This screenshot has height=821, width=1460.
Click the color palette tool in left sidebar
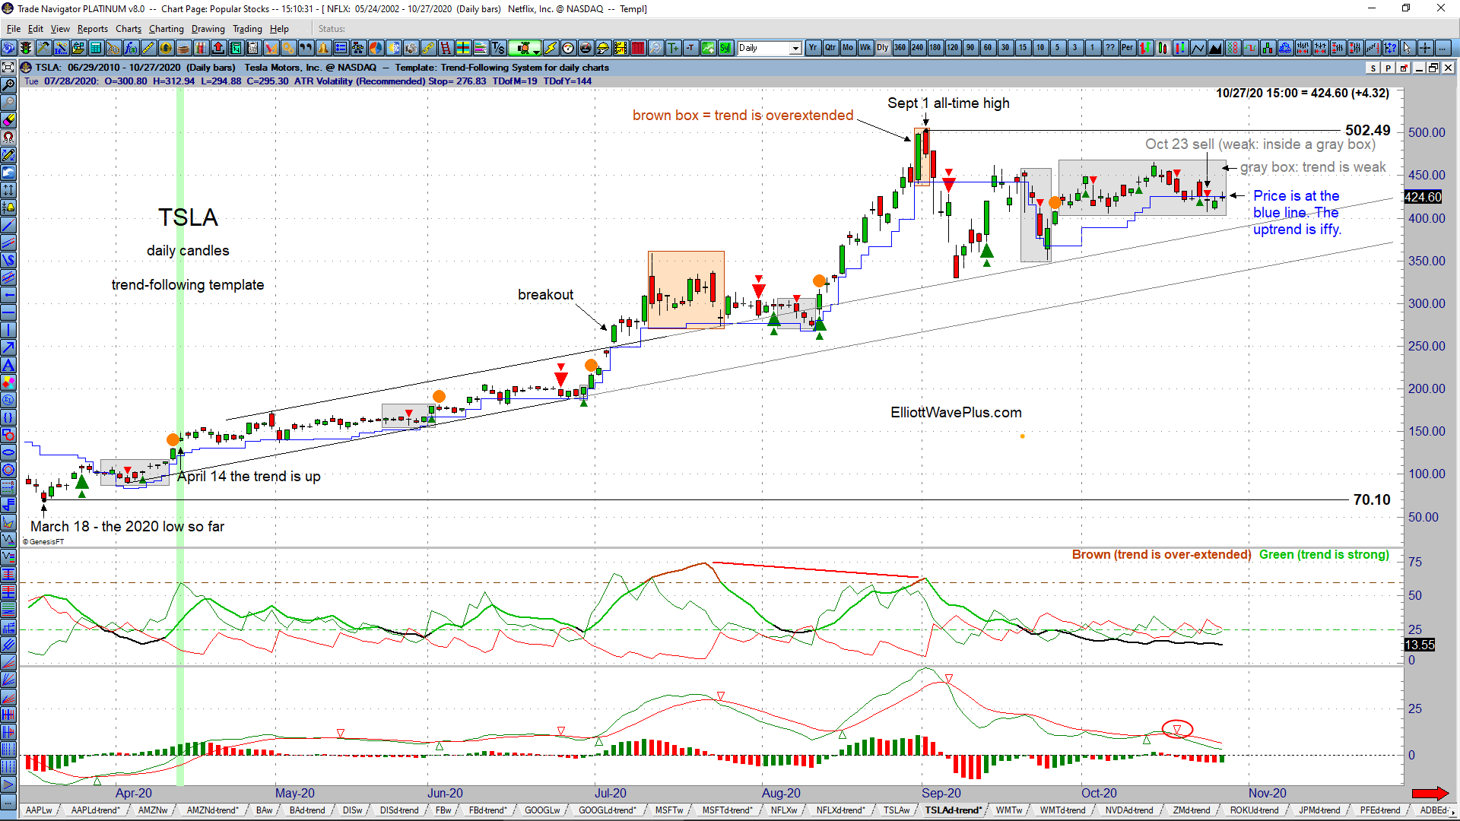pyautogui.click(x=8, y=382)
